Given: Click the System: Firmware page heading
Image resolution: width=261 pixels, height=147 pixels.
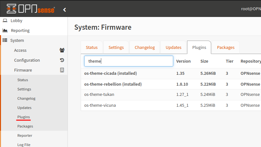Looking at the screenshot, I should point(103,27).
